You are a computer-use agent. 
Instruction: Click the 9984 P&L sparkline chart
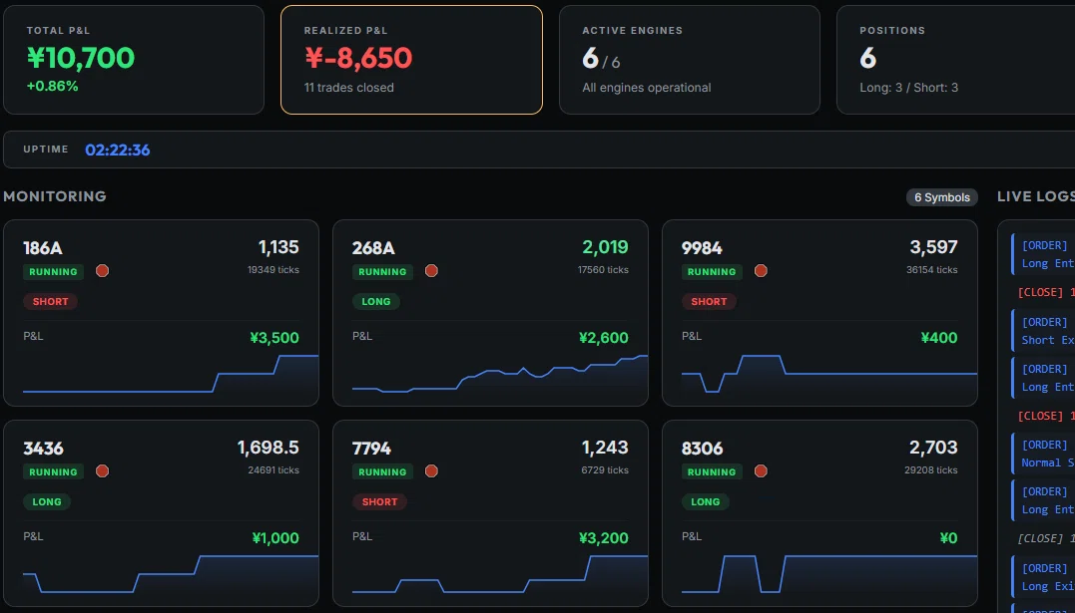pos(828,374)
